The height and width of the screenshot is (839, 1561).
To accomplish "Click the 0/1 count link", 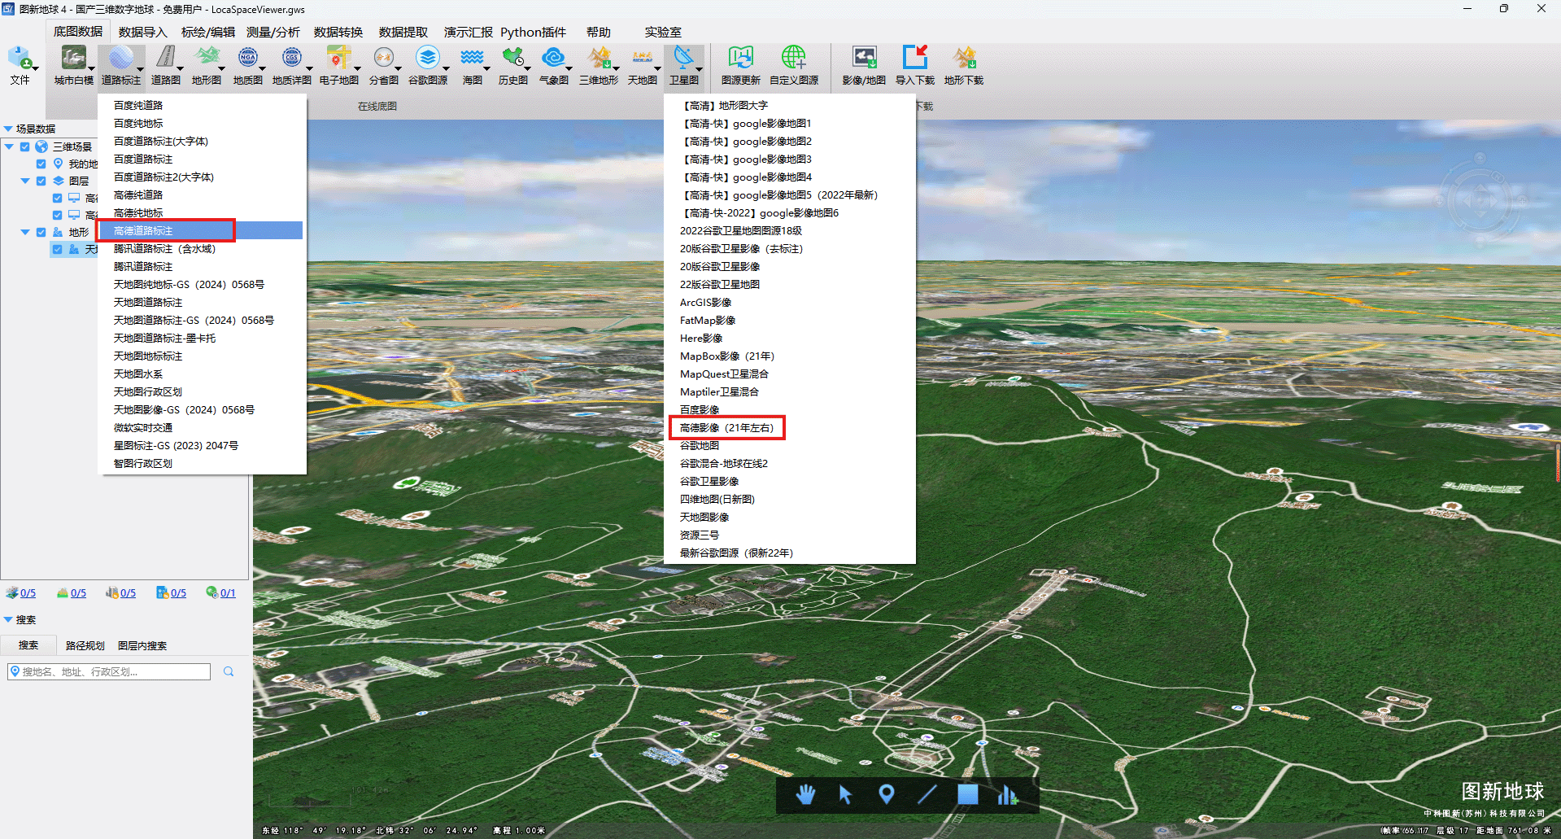I will coord(228,593).
